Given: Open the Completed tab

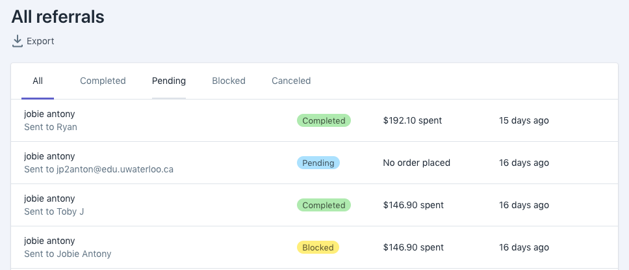Looking at the screenshot, I should coord(103,81).
